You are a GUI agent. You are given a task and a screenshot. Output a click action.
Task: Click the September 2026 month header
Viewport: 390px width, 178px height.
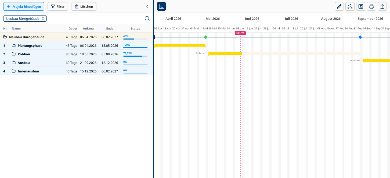[370, 19]
